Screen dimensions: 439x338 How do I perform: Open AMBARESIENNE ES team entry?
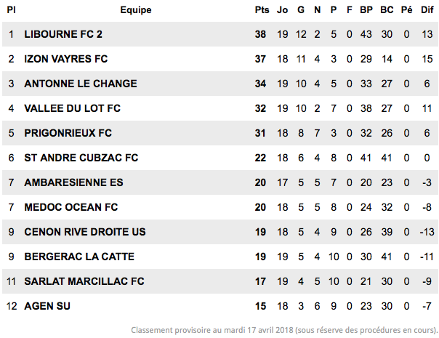pos(73,182)
